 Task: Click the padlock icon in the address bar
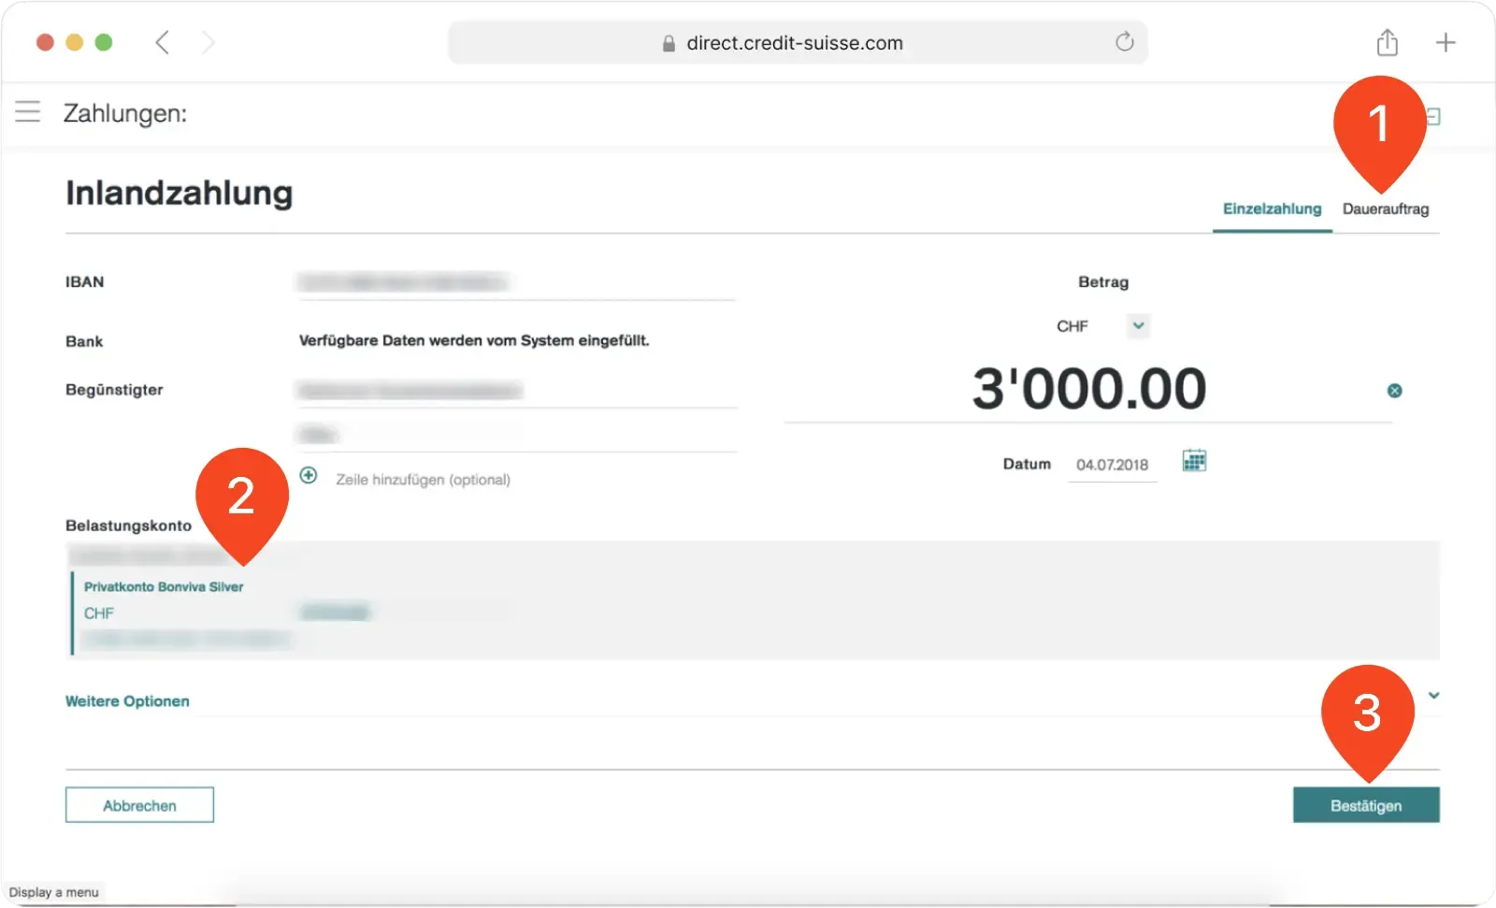[x=668, y=43]
